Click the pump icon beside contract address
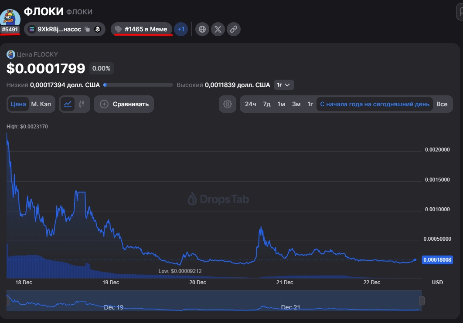463x323 pixels. coord(98,29)
